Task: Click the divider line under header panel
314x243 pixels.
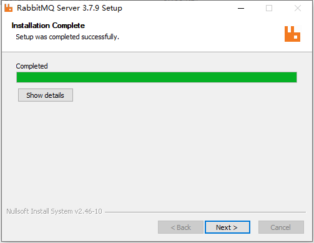Action: coord(157,52)
